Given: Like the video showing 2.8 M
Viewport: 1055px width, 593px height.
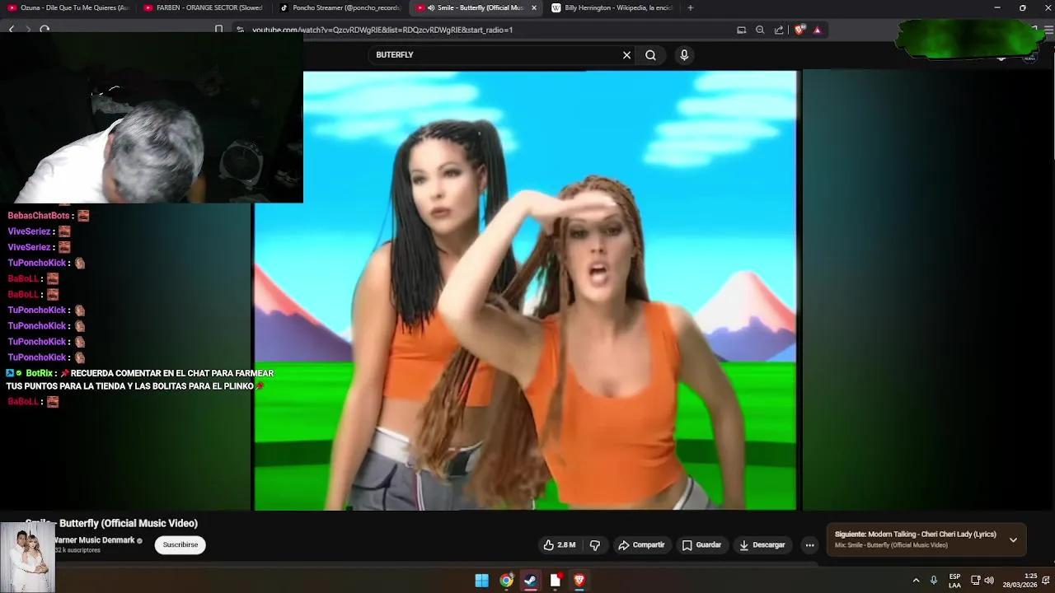Looking at the screenshot, I should (559, 545).
